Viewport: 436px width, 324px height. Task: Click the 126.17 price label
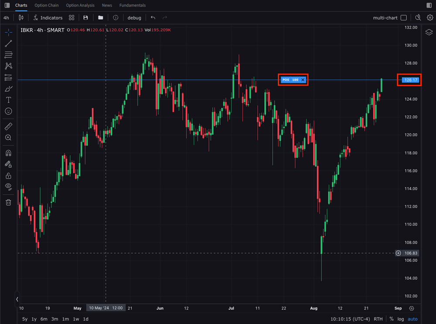(x=411, y=80)
